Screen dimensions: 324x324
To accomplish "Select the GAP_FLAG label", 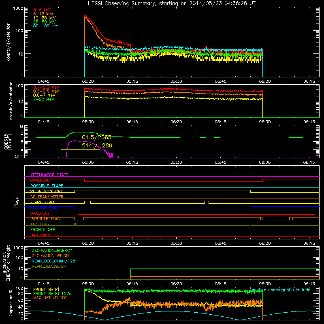I will (x=40, y=180).
